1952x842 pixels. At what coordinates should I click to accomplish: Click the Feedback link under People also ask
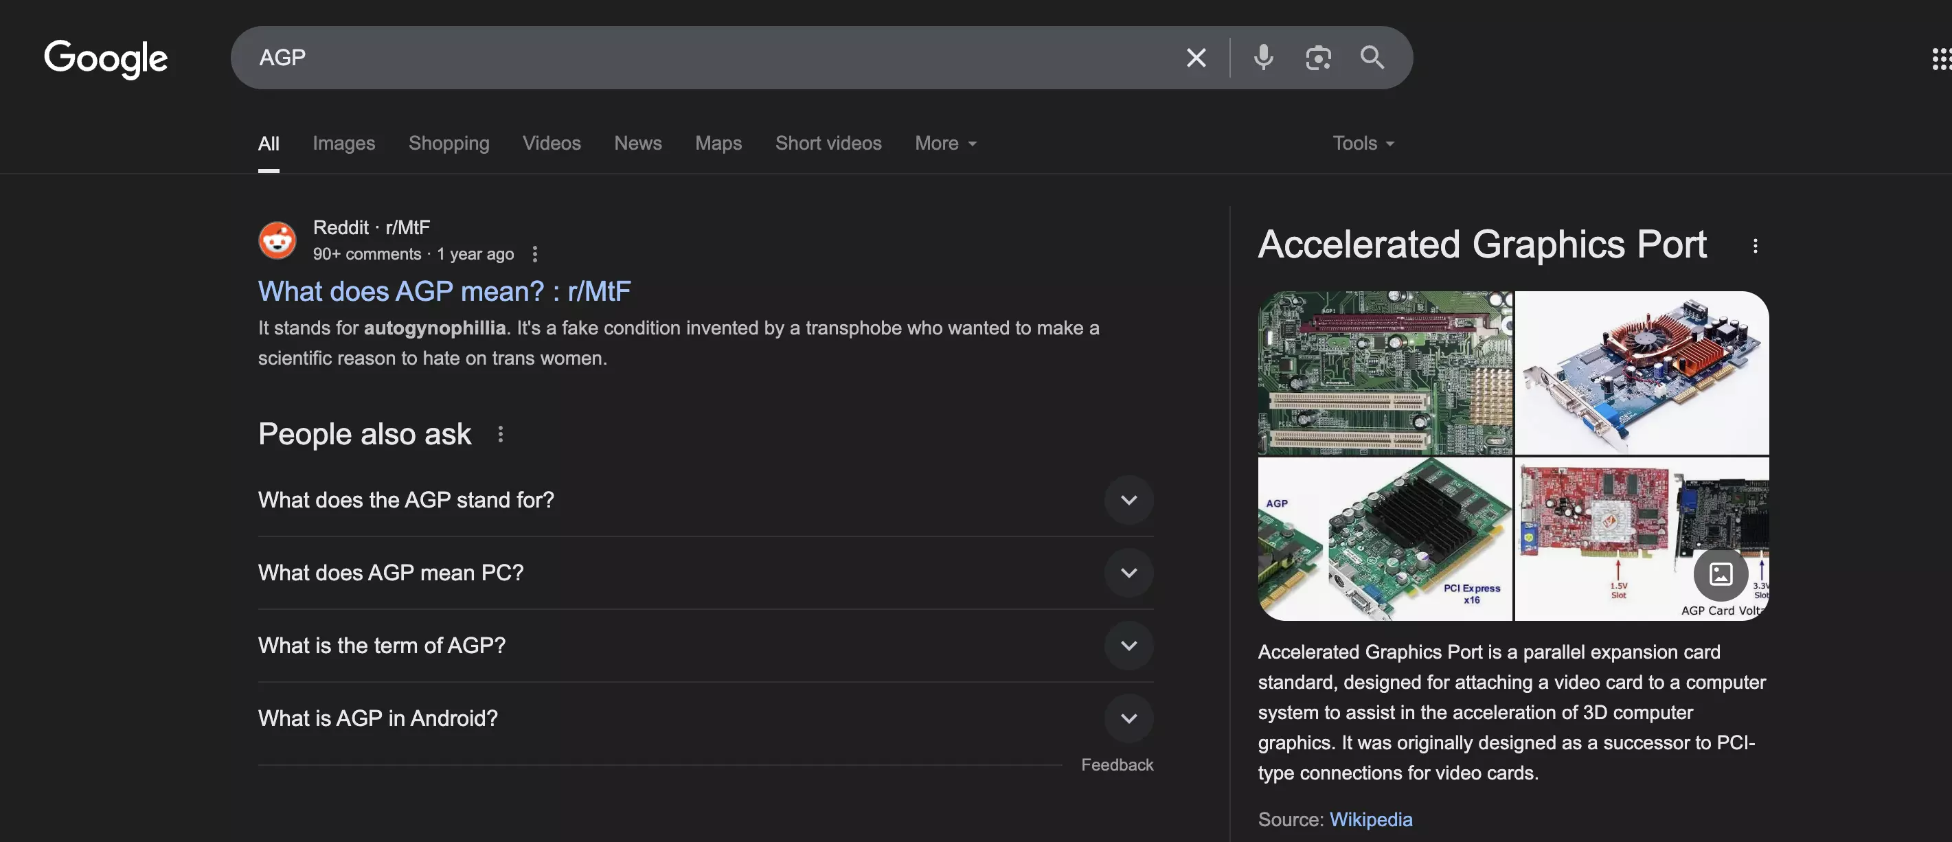pos(1117,764)
